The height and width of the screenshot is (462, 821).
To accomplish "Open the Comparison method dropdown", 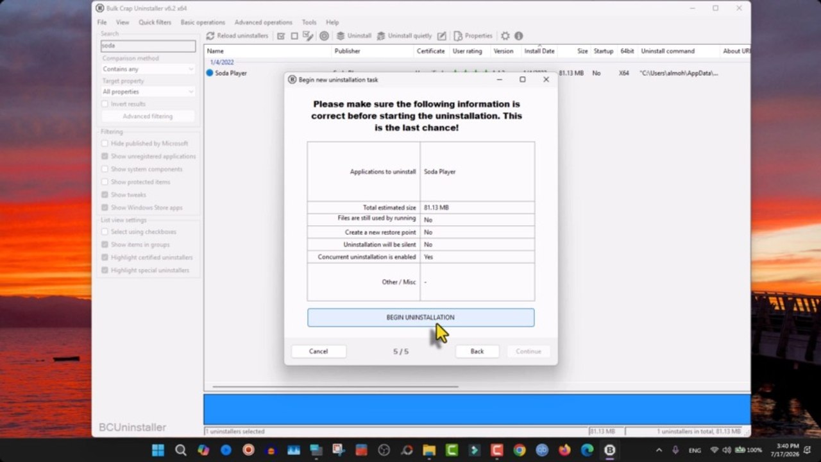I will pyautogui.click(x=148, y=69).
